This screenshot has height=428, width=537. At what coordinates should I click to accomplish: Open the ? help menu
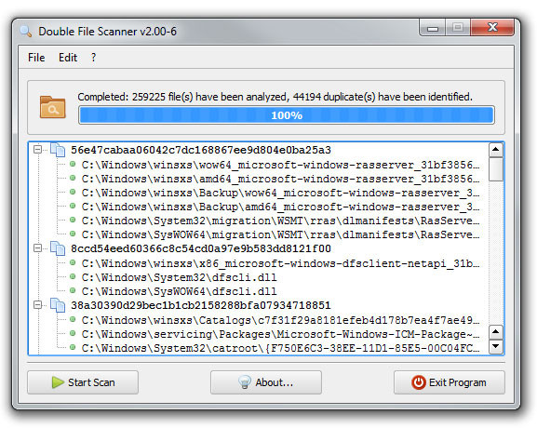(x=93, y=58)
